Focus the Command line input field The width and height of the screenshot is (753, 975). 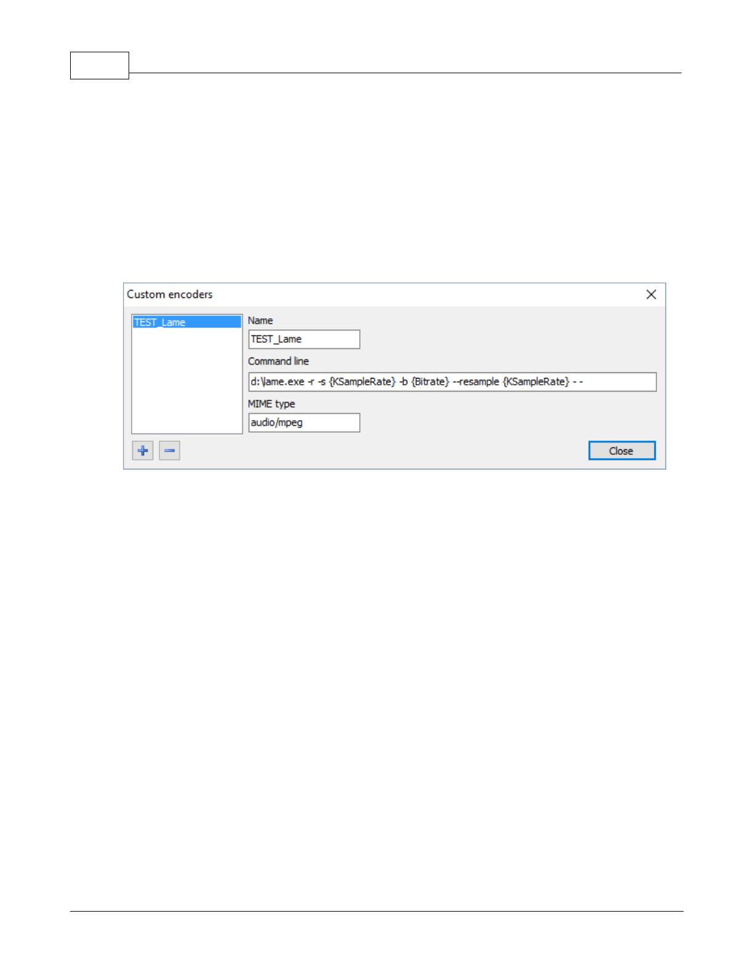pyautogui.click(x=452, y=382)
